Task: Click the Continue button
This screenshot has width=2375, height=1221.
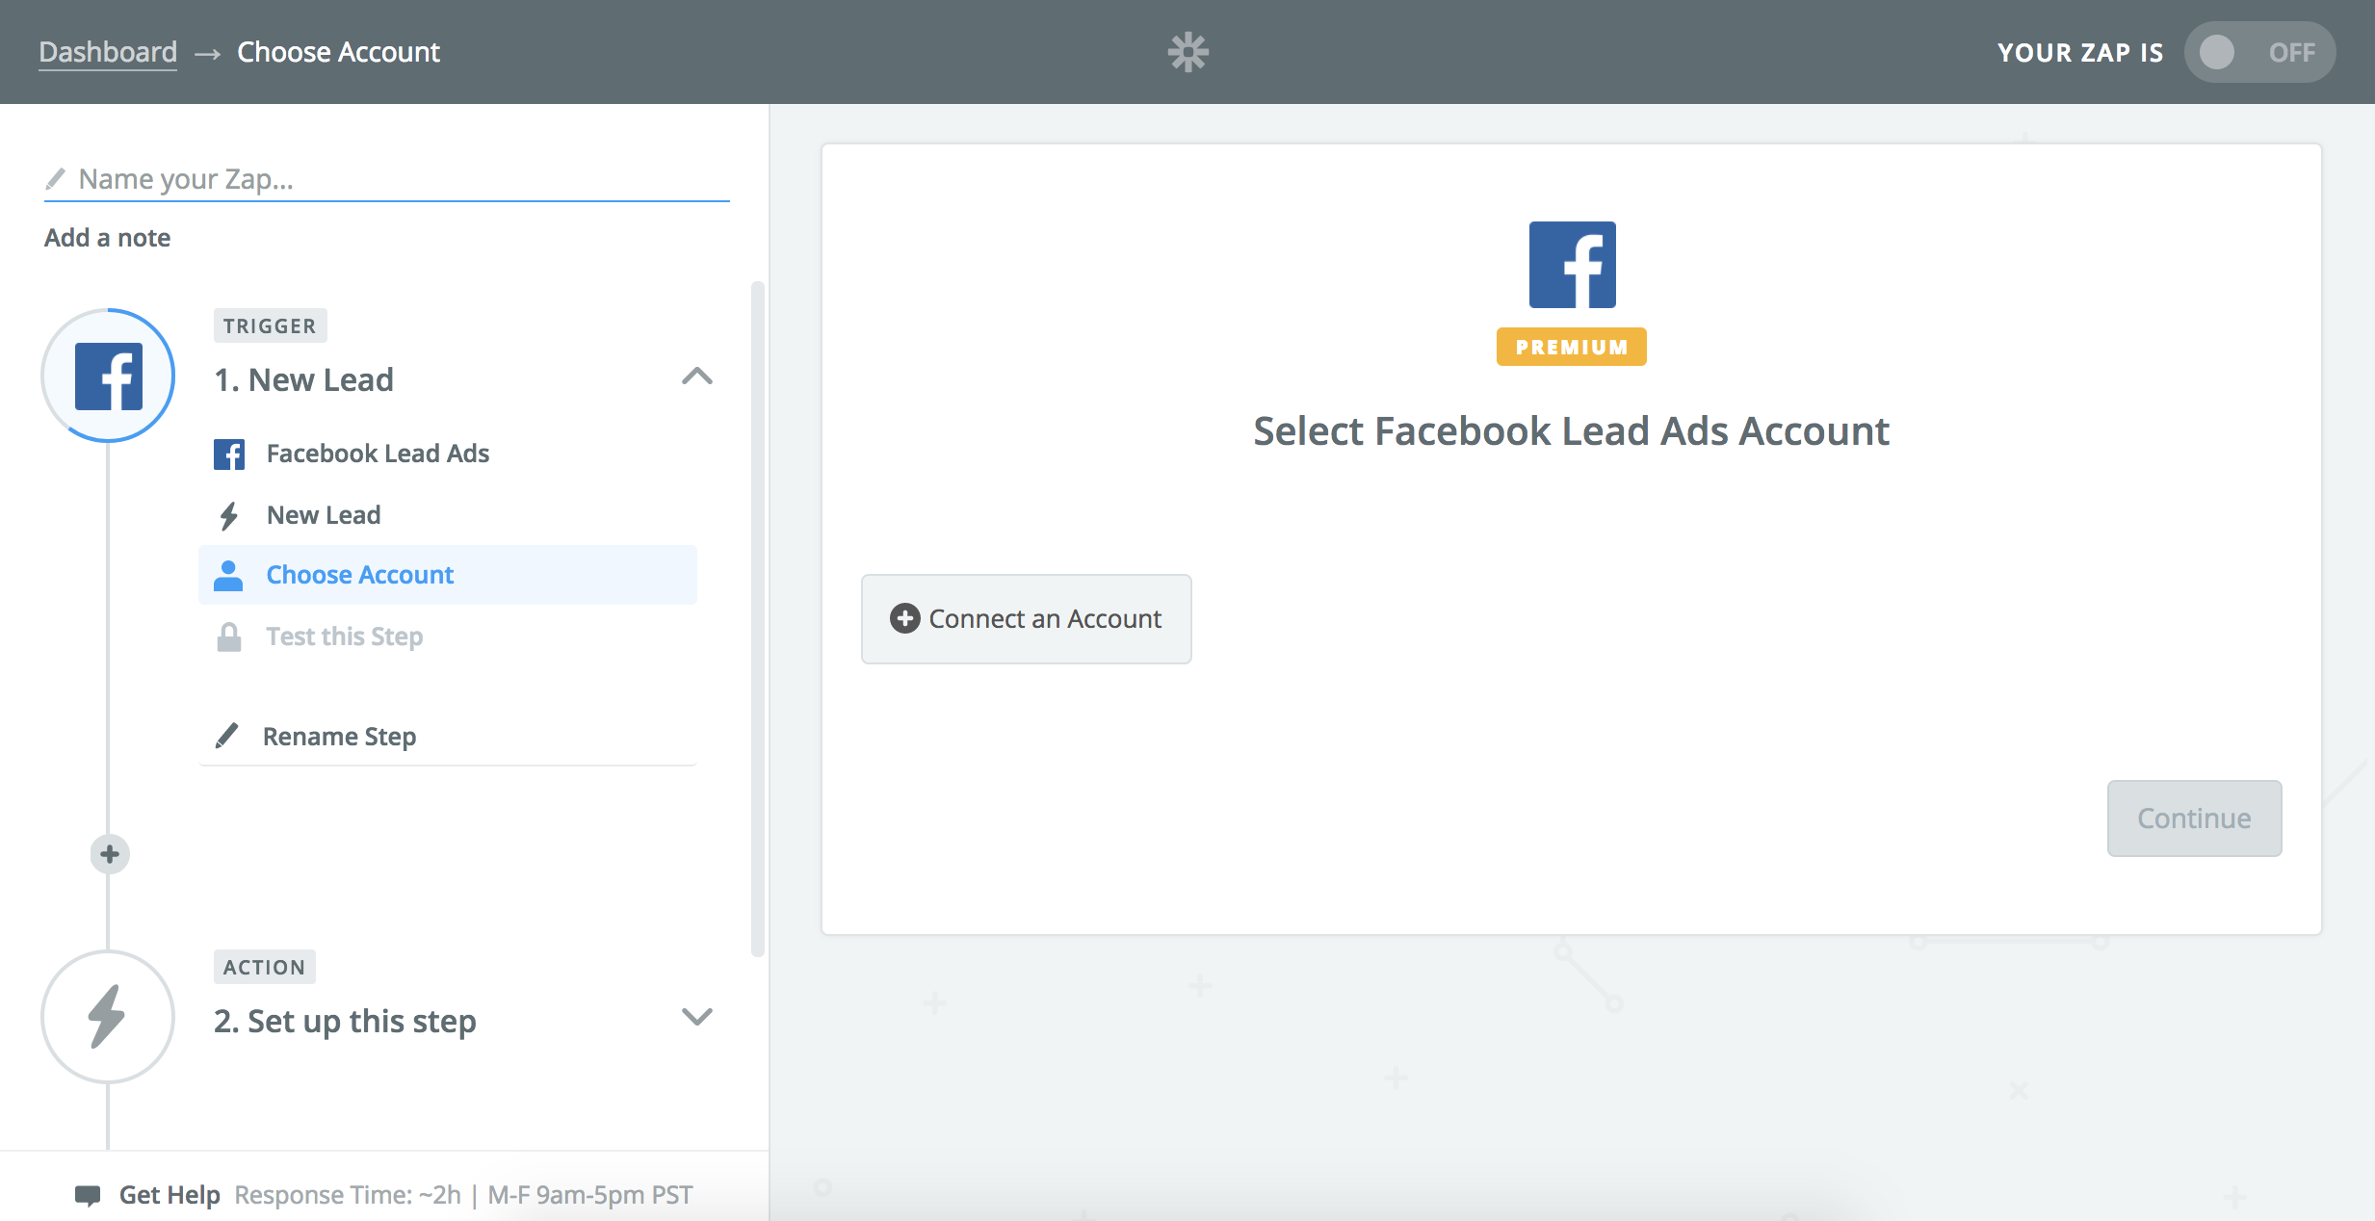Action: coord(2194,818)
